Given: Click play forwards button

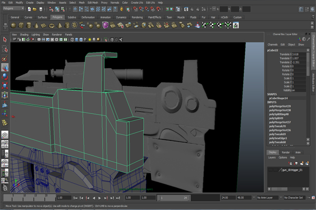Looking at the screenshot, I should pos(100,198).
